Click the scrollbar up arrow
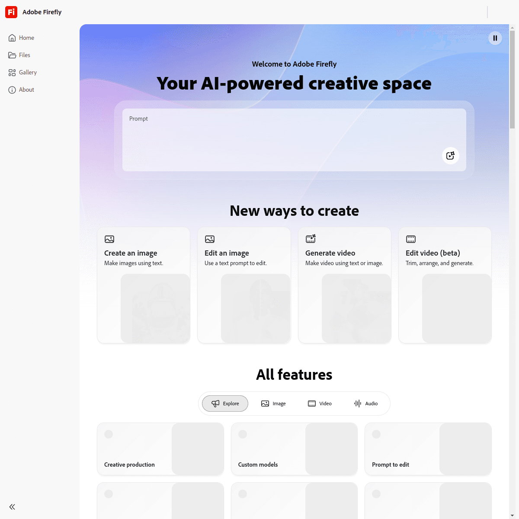 pyautogui.click(x=512, y=28)
